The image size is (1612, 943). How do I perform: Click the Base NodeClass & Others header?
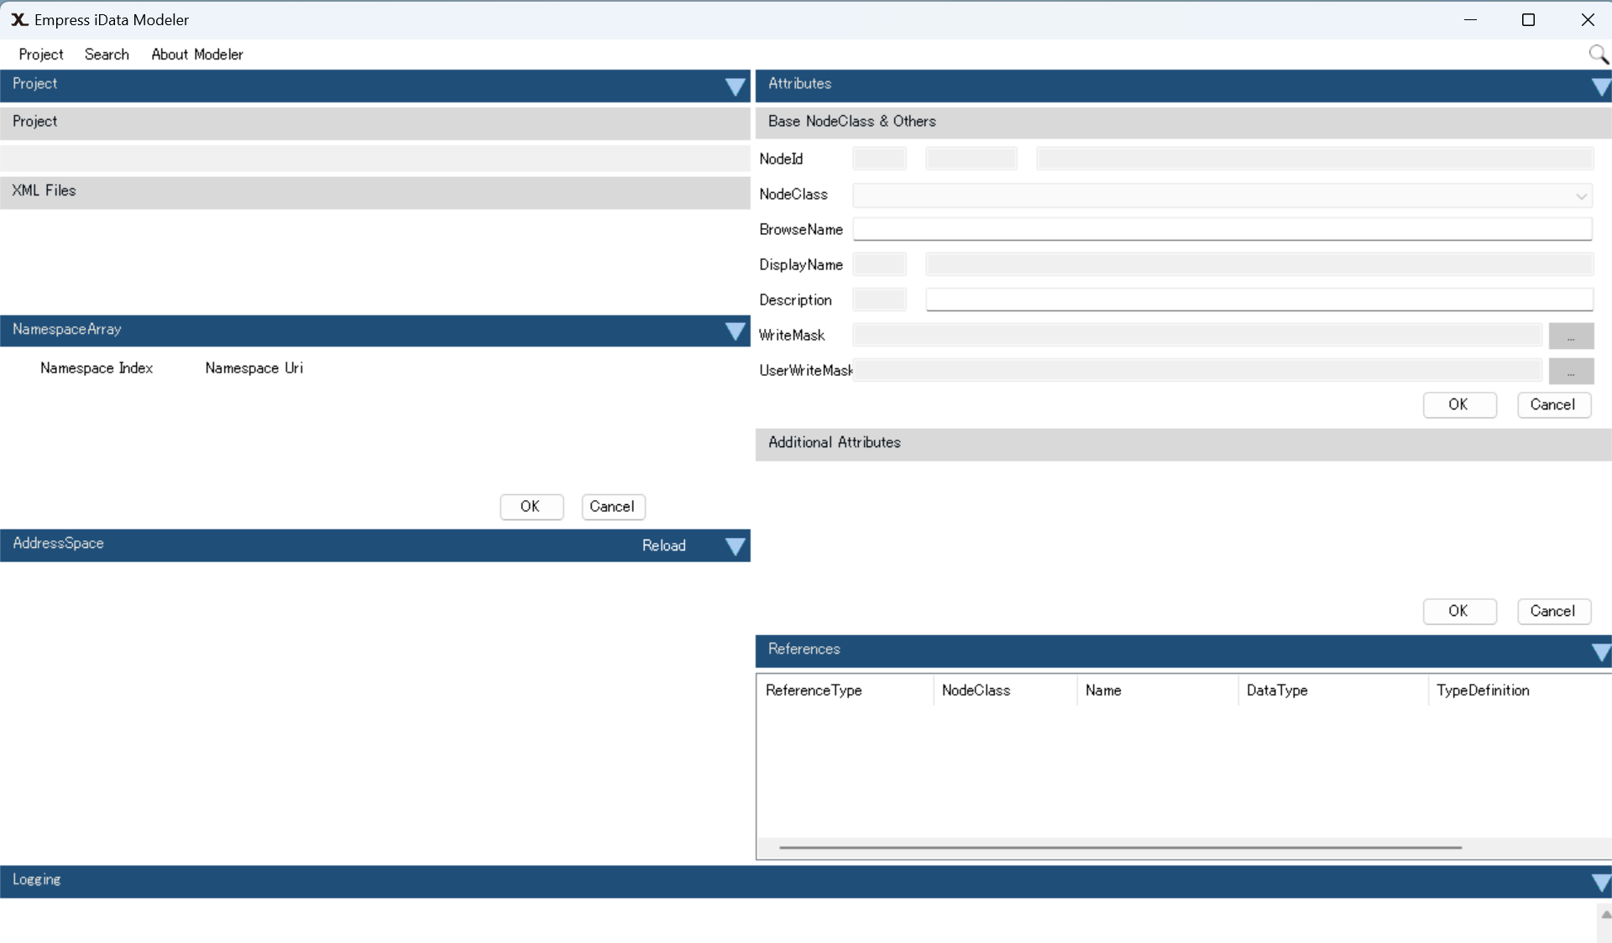tap(1183, 122)
